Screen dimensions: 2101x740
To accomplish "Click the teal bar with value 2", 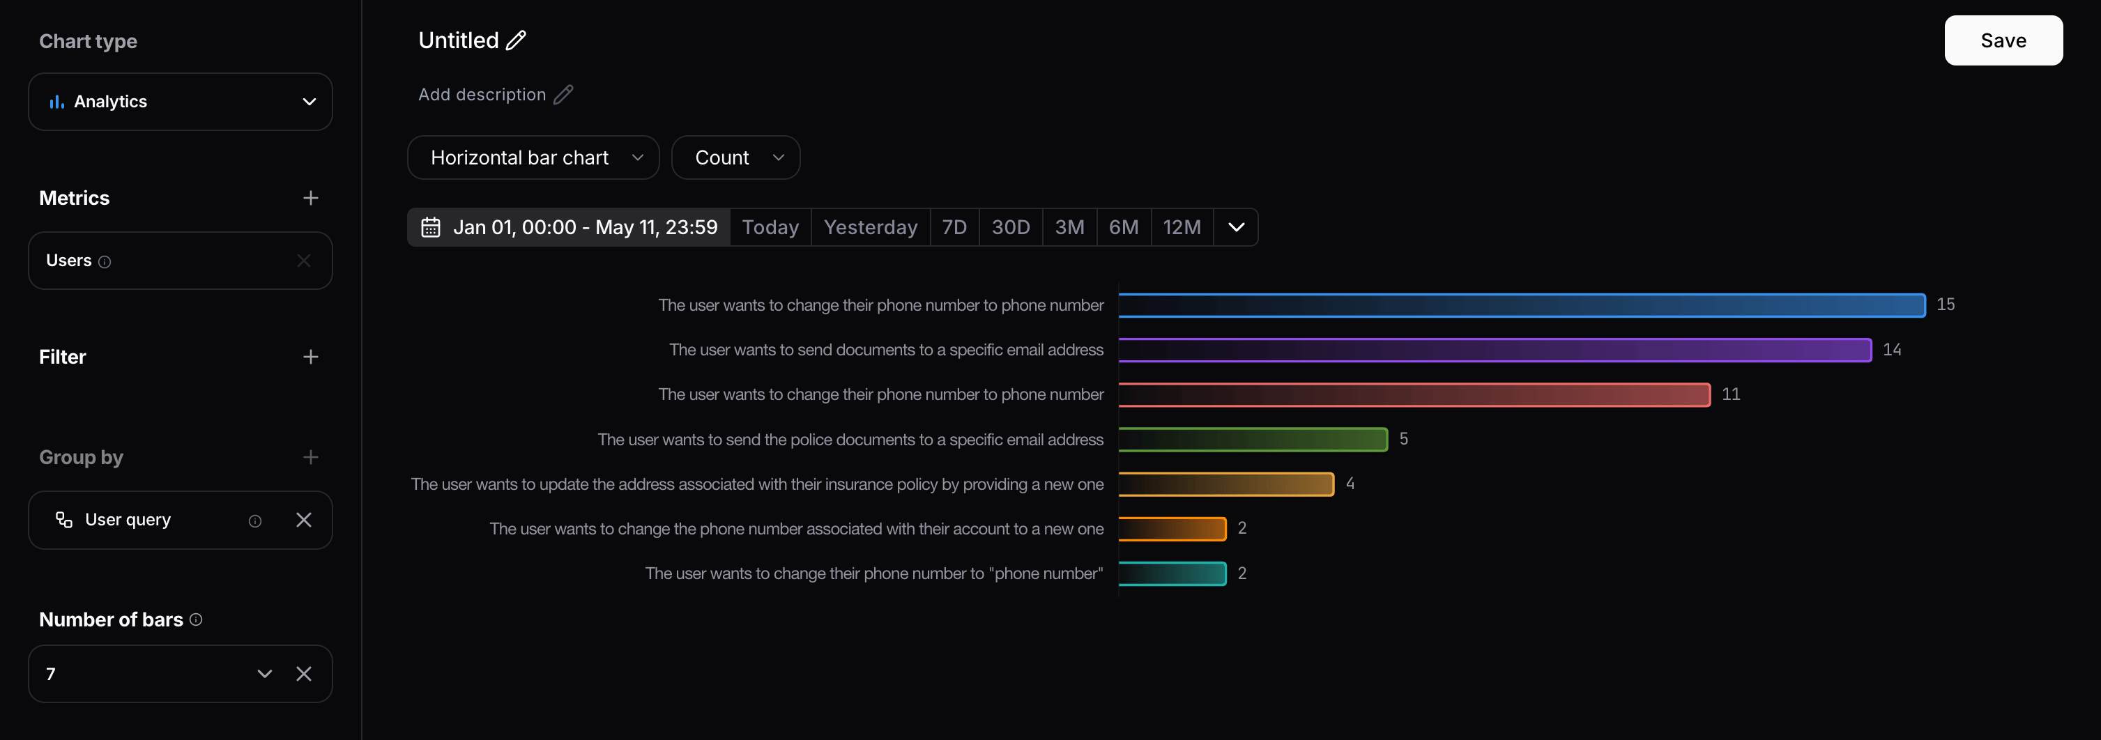I will pos(1172,573).
